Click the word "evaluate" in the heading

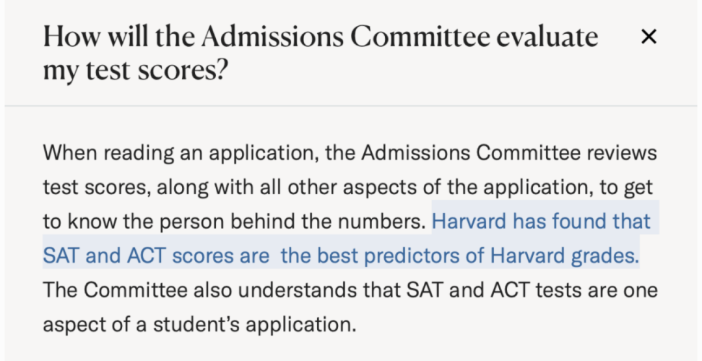click(547, 38)
